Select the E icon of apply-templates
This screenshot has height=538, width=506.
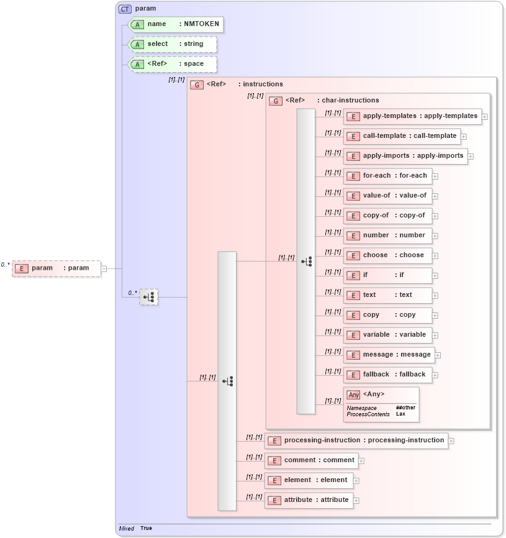353,116
